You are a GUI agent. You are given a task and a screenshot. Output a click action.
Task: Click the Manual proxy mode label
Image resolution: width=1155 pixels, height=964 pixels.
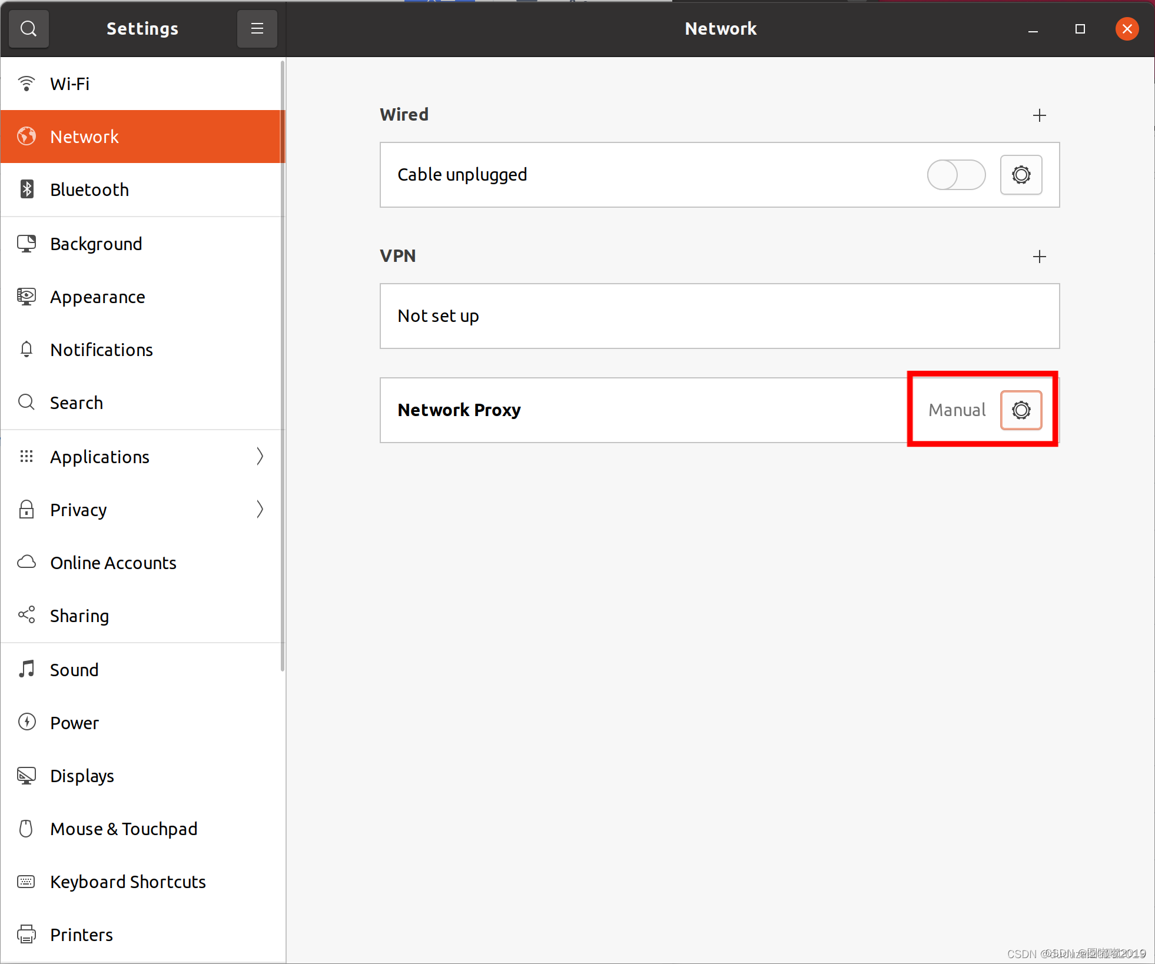coord(957,410)
